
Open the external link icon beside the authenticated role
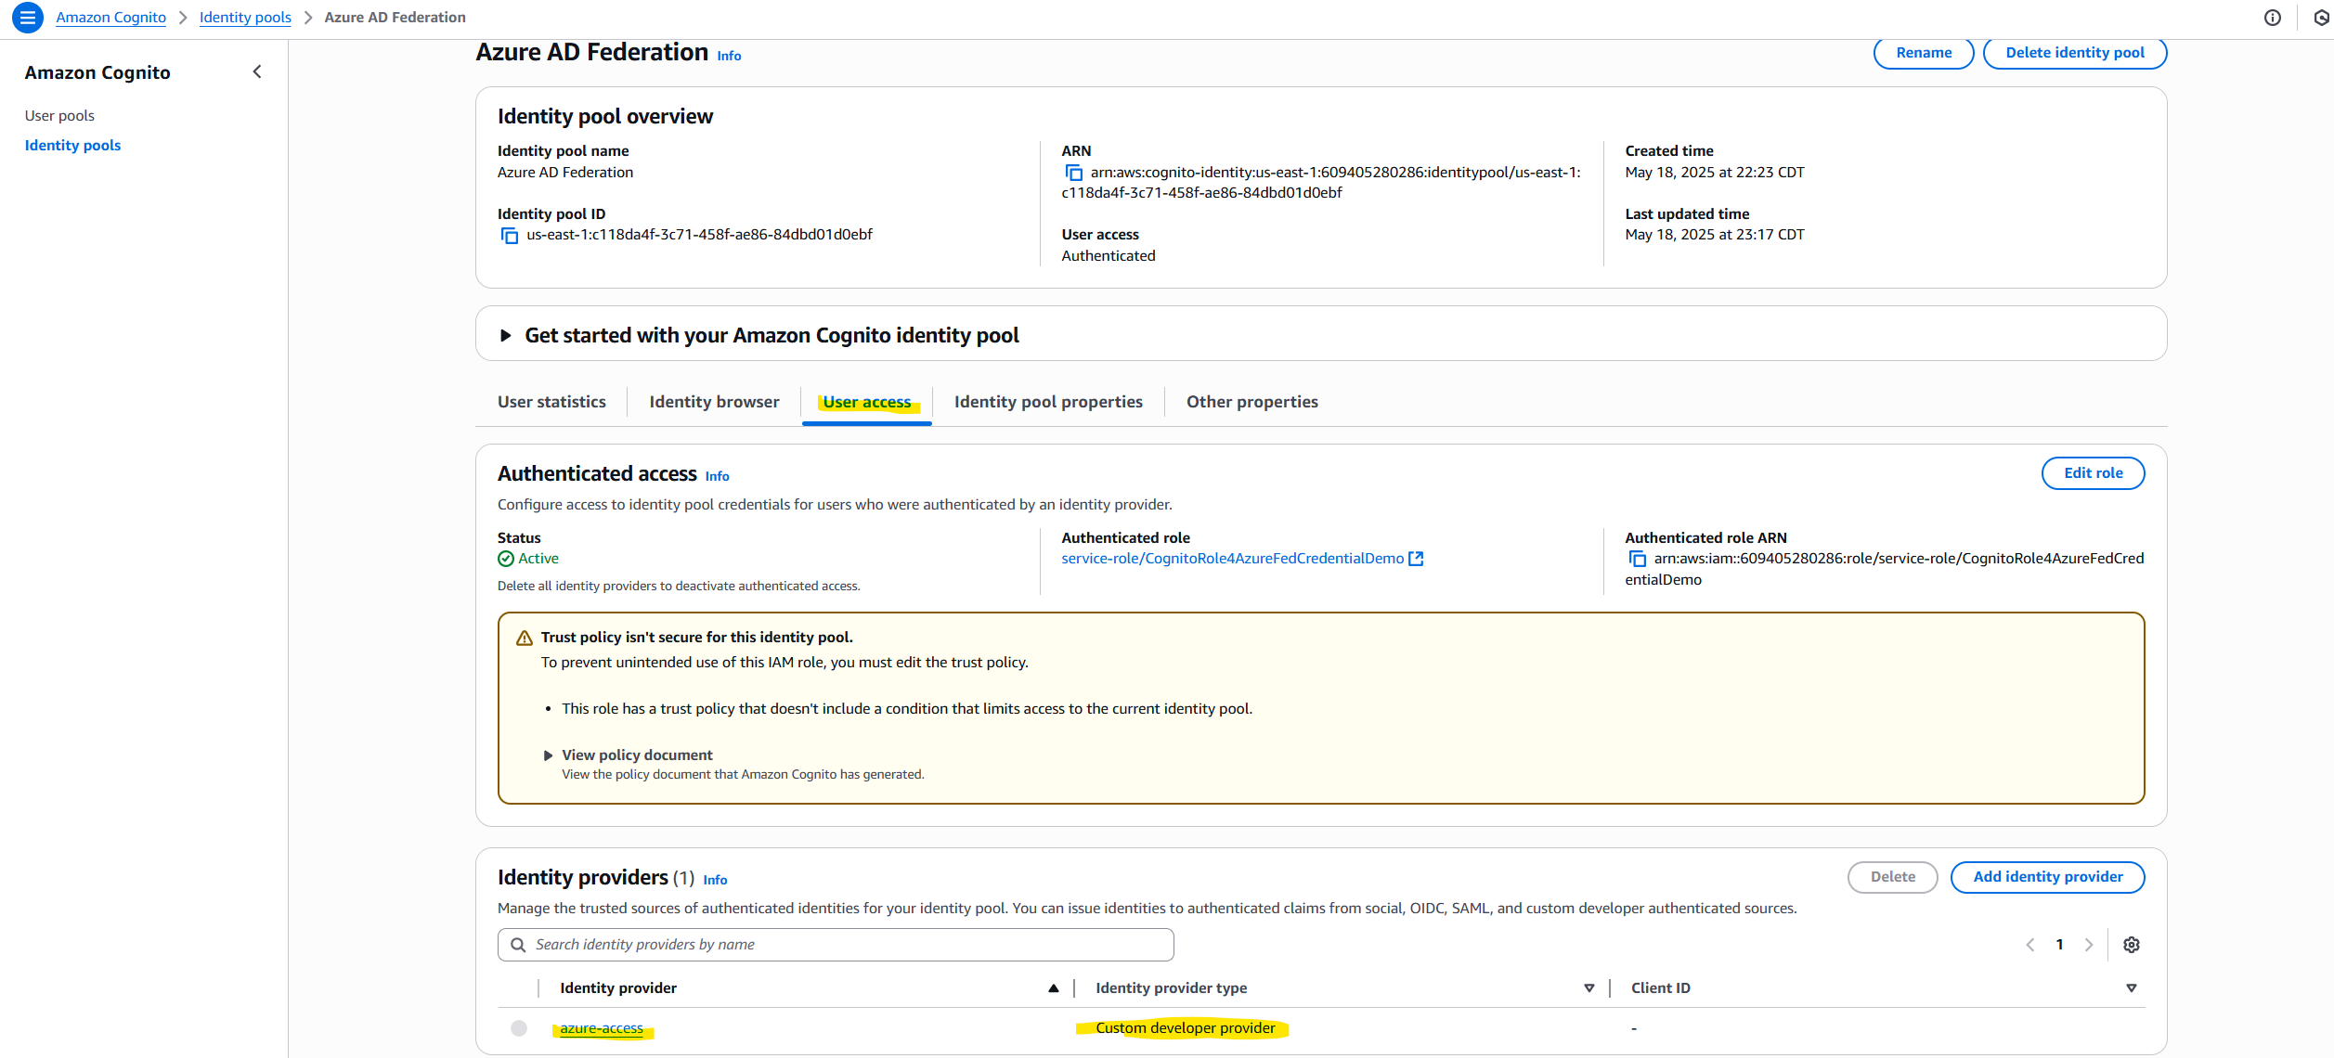point(1416,559)
